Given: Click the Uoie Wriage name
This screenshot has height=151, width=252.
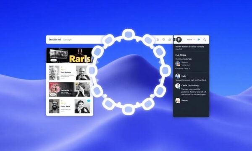Looking at the screenshot, I should point(66,72).
